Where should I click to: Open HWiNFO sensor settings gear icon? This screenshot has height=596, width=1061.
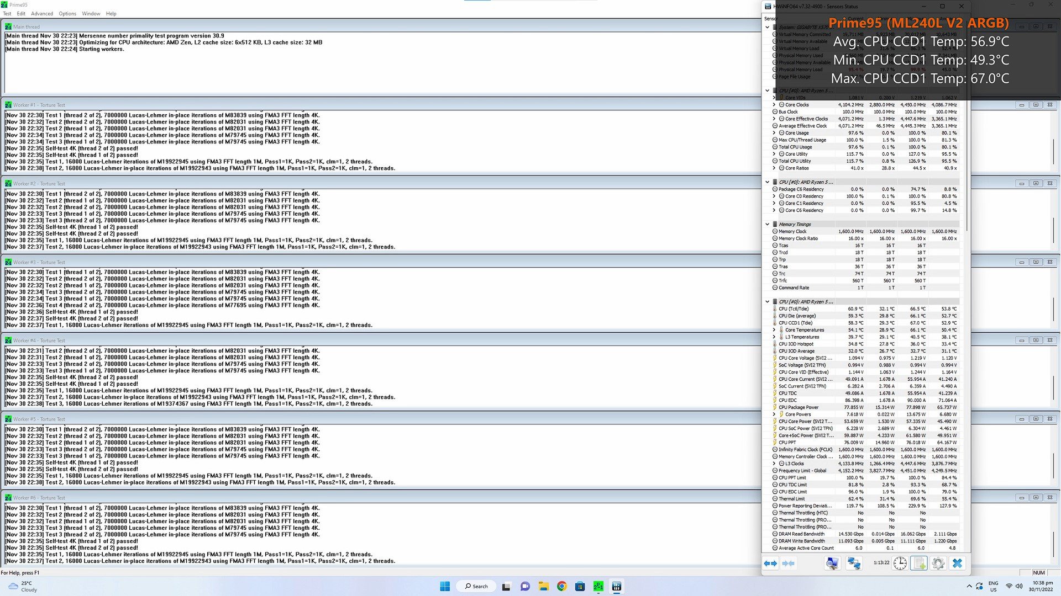click(938, 563)
